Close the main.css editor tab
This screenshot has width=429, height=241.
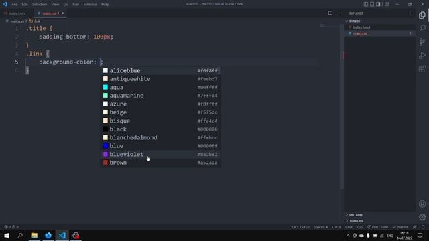(x=63, y=13)
